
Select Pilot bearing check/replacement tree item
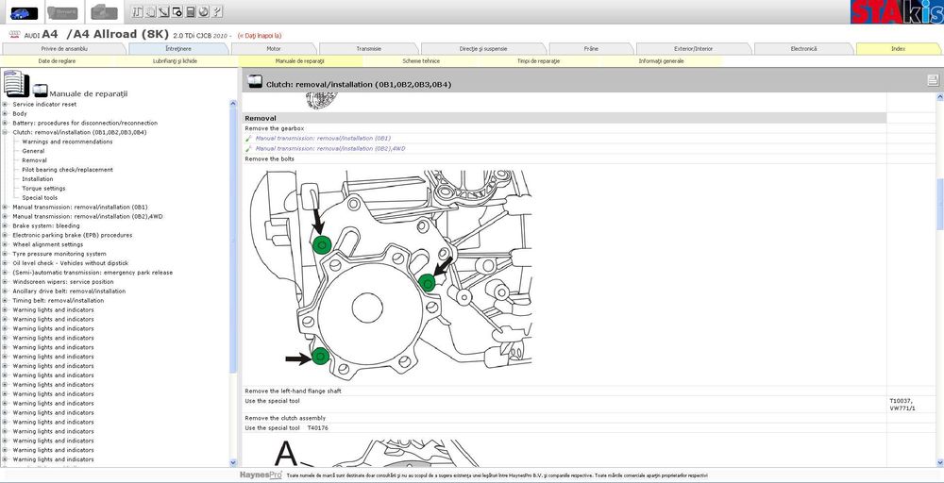67,170
